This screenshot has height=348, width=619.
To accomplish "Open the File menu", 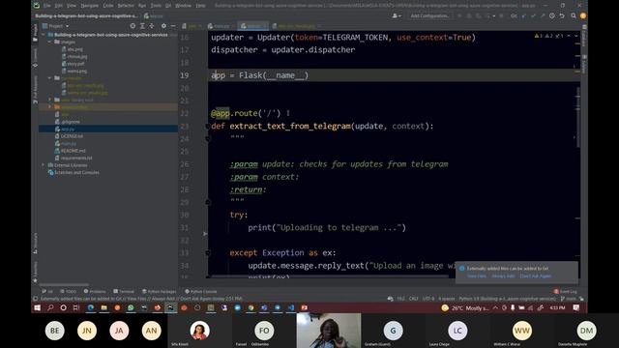I will 47,6.
